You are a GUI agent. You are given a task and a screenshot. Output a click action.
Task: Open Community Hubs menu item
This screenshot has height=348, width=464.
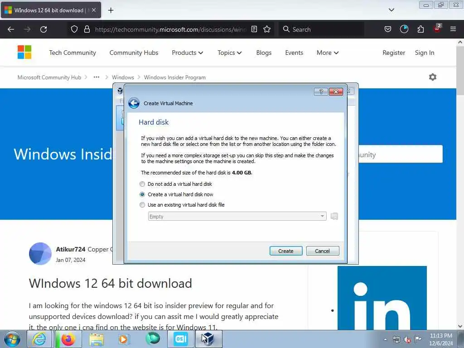coord(134,53)
